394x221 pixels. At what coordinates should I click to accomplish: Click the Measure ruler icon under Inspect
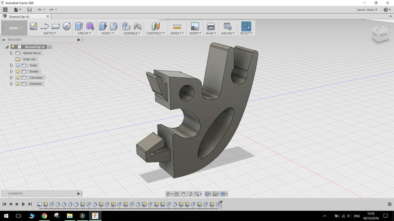(x=177, y=26)
